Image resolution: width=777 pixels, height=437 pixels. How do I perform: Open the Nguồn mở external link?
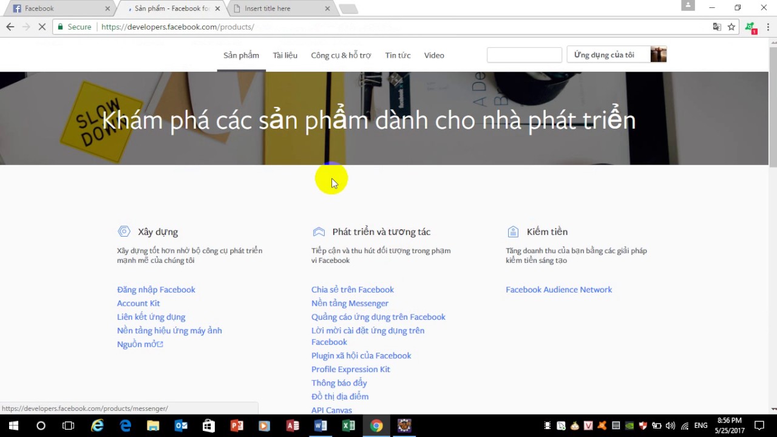tap(140, 344)
